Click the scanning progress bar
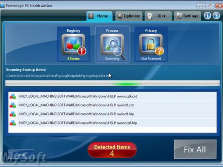The height and width of the screenshot is (167, 223). [112, 83]
